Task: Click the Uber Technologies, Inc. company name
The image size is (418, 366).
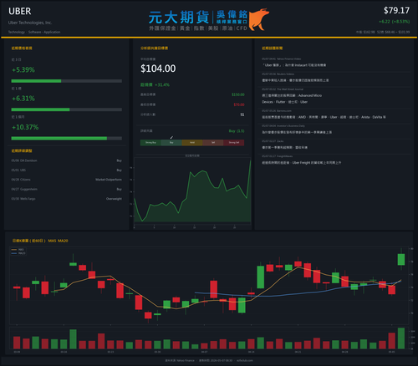Action: (30, 23)
